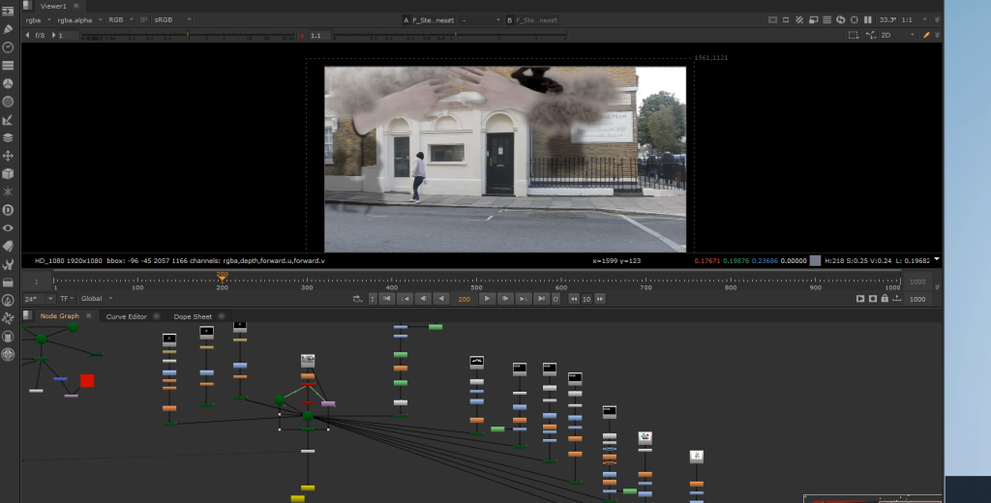This screenshot has width=991, height=503.
Task: Open the Transform nodes toolbar icon
Action: pyautogui.click(x=8, y=156)
